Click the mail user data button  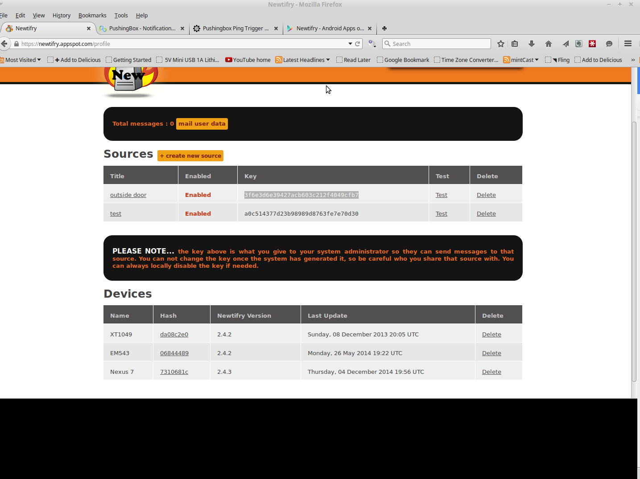tap(202, 124)
